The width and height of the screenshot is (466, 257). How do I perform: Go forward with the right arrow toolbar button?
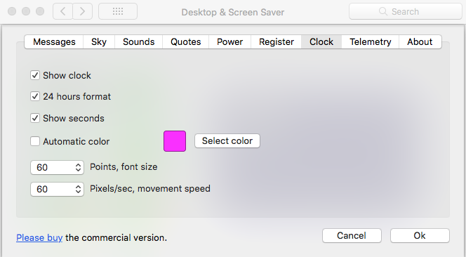point(82,11)
